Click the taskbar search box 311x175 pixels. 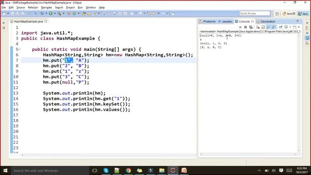click(x=50, y=171)
